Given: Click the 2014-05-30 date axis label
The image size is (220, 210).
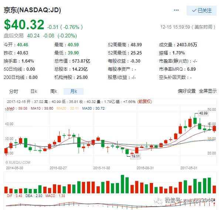Looking at the screenshot, I should [x=14, y=168].
